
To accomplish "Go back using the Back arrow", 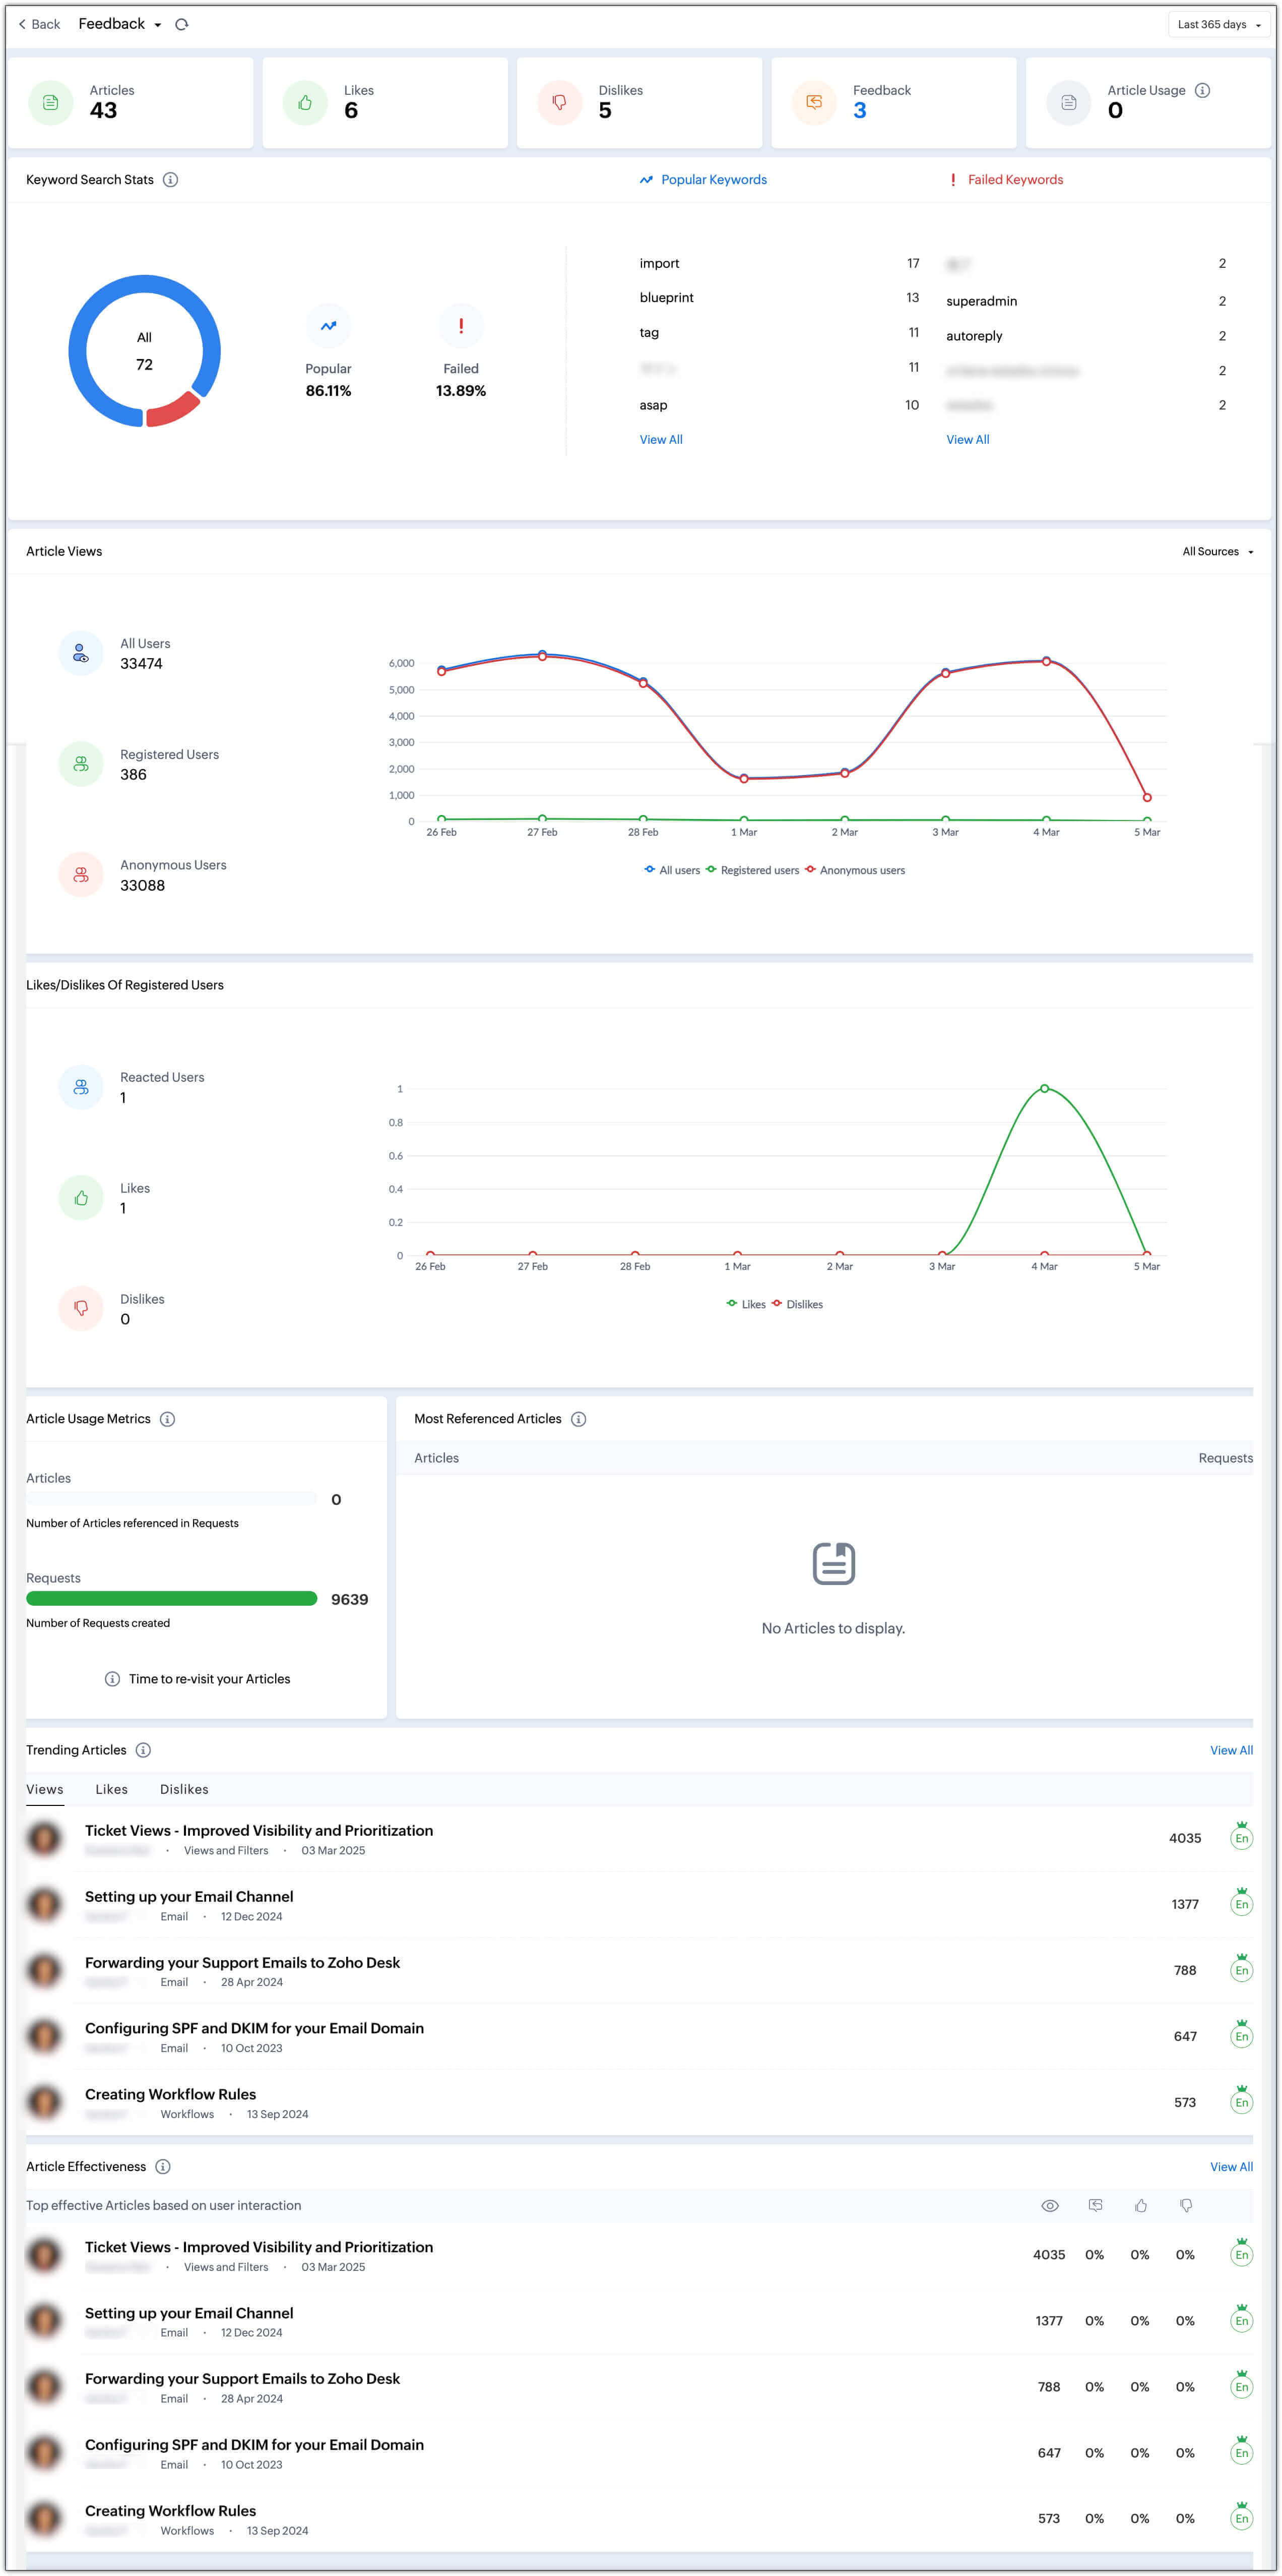I will coord(39,24).
